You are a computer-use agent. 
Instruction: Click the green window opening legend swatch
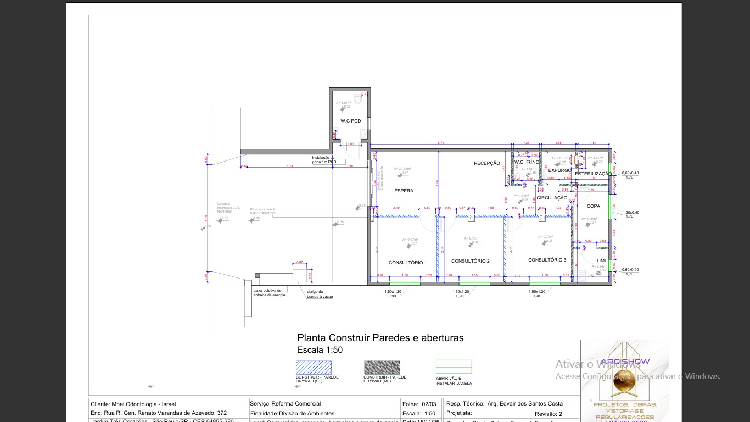[x=454, y=367]
